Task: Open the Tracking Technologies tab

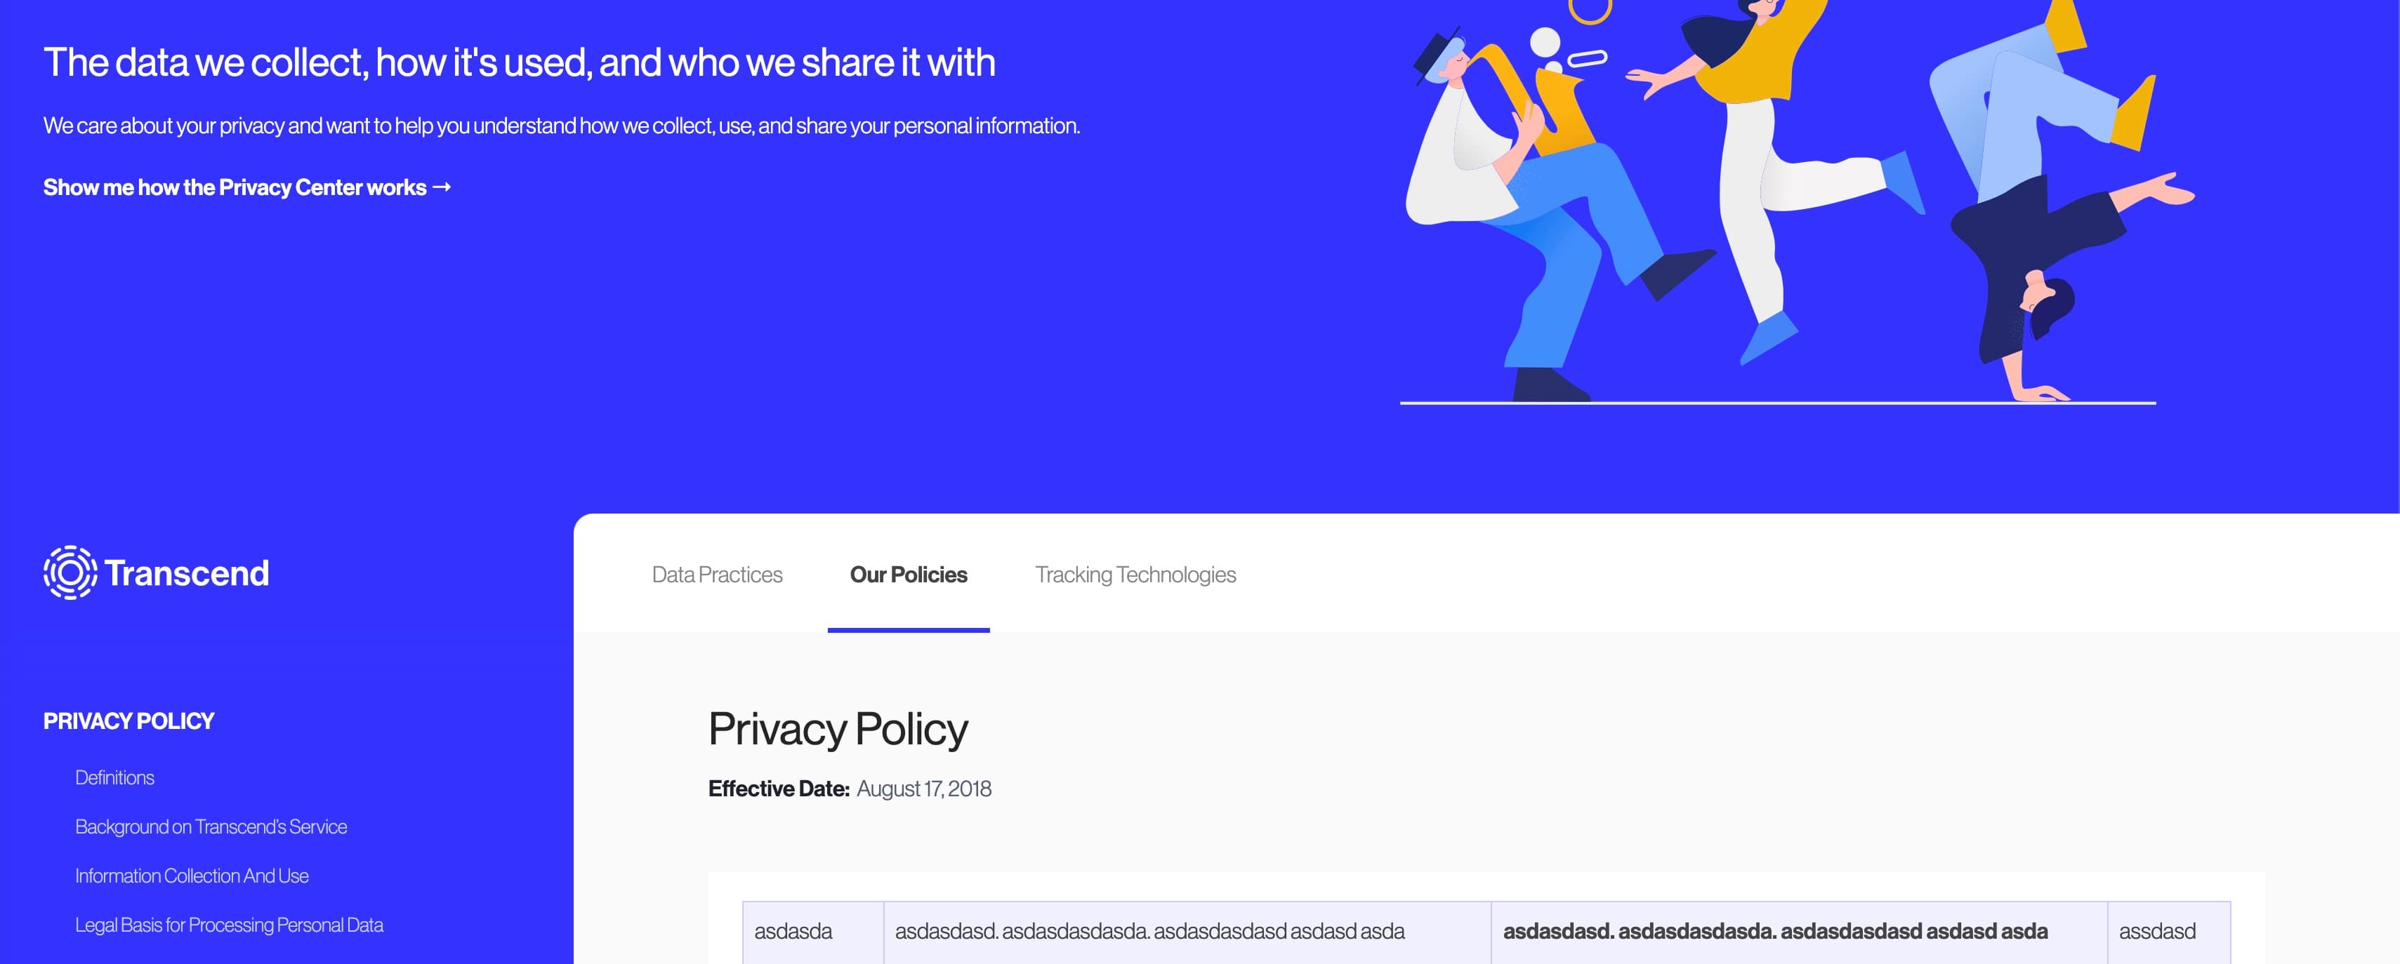Action: point(1135,574)
